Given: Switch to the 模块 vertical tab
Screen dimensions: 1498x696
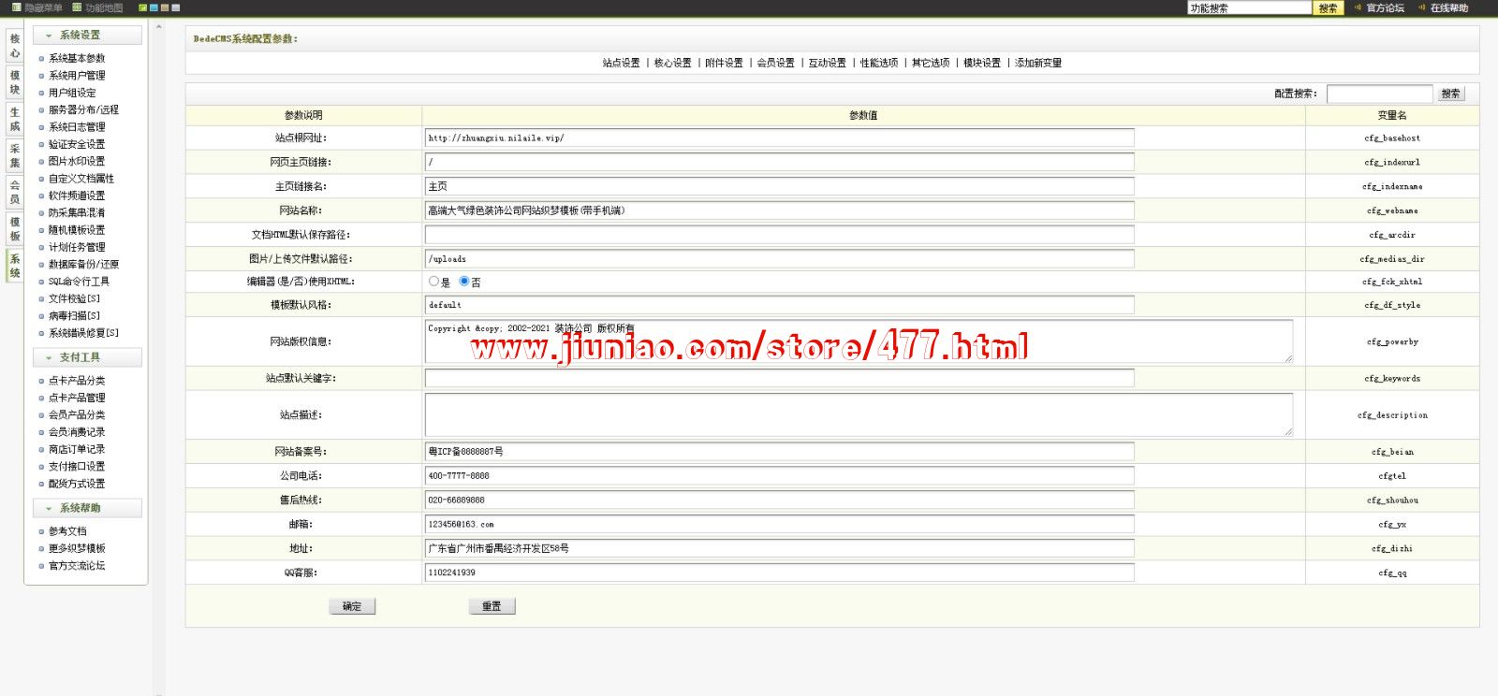Looking at the screenshot, I should 15,82.
